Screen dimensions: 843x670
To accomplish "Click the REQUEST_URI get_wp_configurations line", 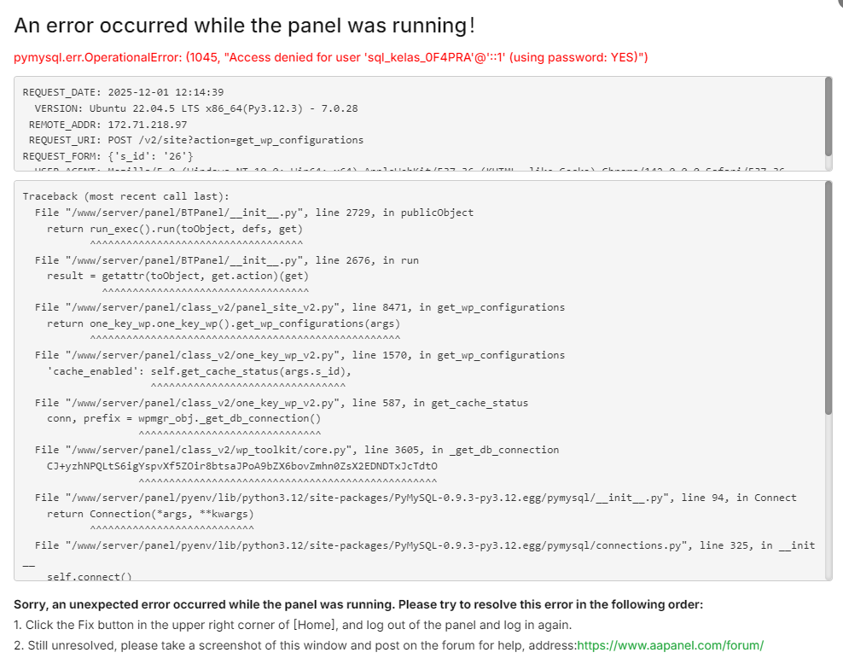I will 195,139.
